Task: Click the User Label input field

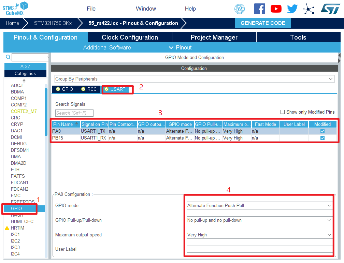Action: point(259,249)
